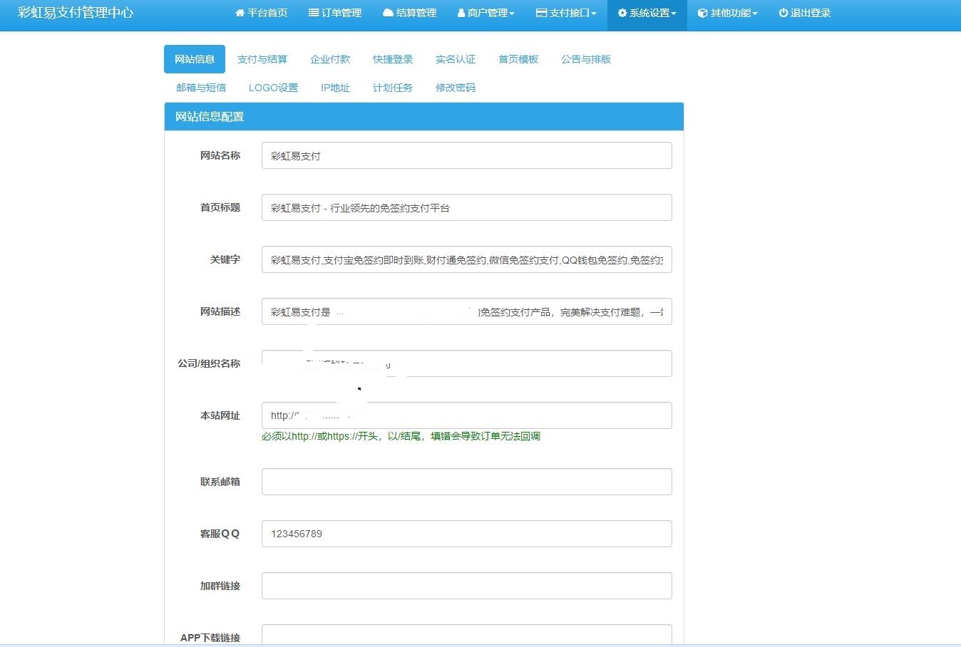Open the 邮箱与短信 settings tab
The height and width of the screenshot is (647, 961).
[x=201, y=88]
